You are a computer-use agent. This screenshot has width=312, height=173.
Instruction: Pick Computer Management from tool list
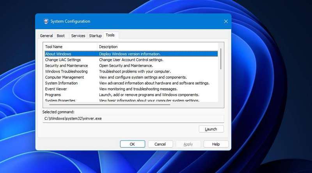click(x=64, y=77)
